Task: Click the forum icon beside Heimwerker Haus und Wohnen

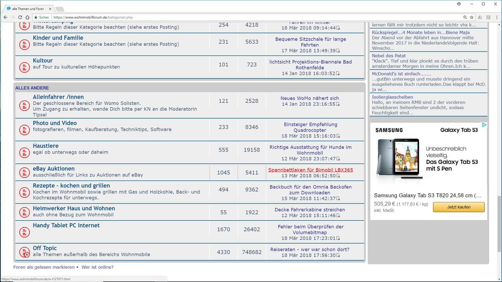Action: pos(25,212)
